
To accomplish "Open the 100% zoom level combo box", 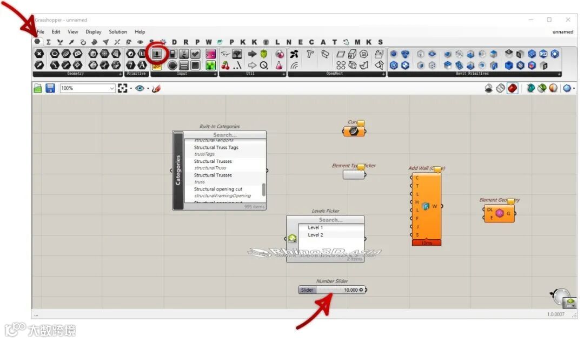I will (88, 88).
